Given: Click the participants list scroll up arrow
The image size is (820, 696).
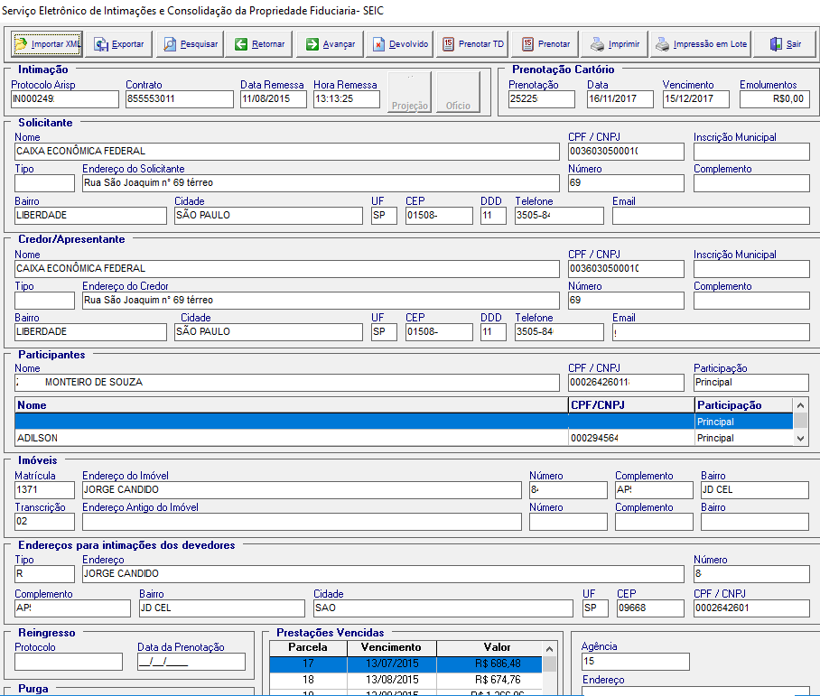Looking at the screenshot, I should pos(800,405).
